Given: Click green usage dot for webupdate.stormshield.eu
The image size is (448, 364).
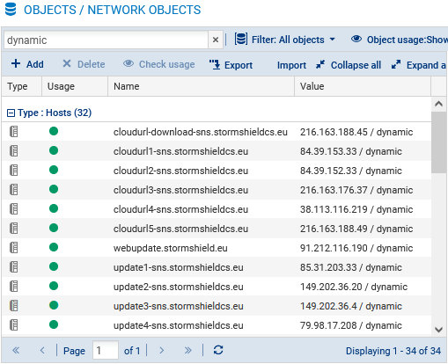Looking at the screenshot, I should click(x=54, y=247).
